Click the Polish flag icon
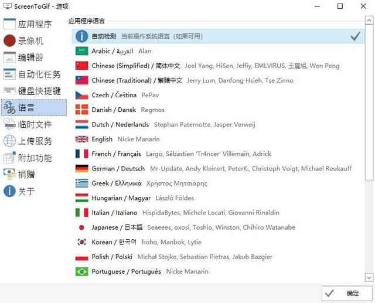 [82, 258]
